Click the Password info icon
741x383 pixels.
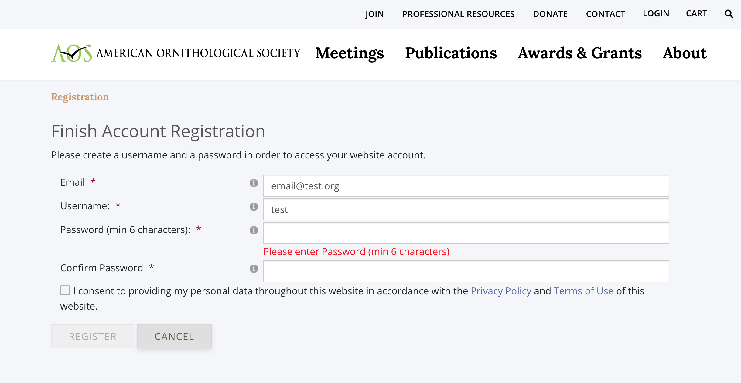(254, 230)
